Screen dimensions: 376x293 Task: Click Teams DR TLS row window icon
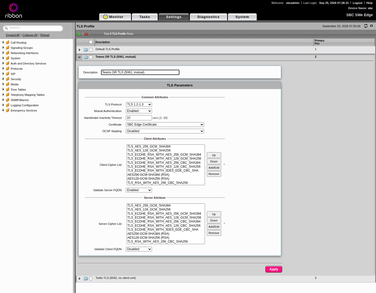point(86,57)
